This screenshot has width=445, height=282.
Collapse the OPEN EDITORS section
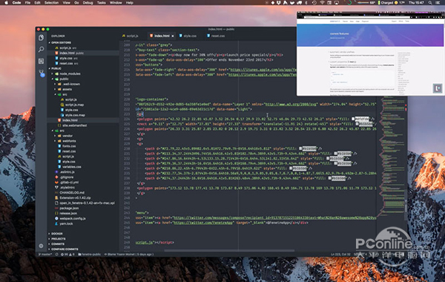coord(61,42)
